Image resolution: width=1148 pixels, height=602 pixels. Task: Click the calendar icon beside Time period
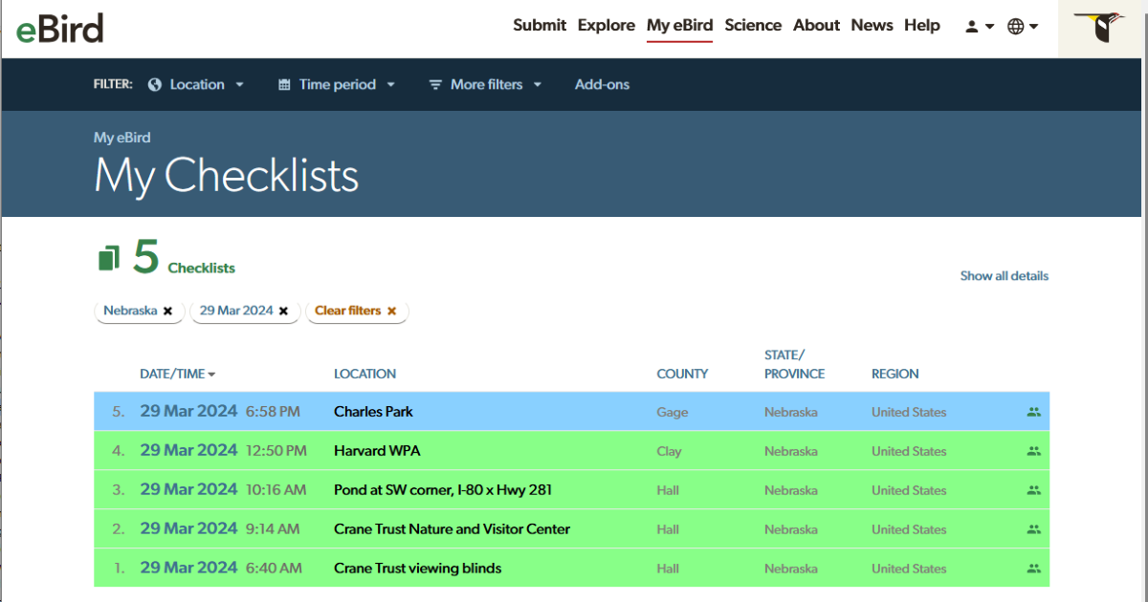282,84
